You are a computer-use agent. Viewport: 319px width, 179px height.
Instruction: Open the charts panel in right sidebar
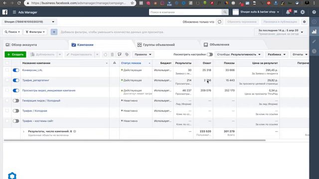315,31
